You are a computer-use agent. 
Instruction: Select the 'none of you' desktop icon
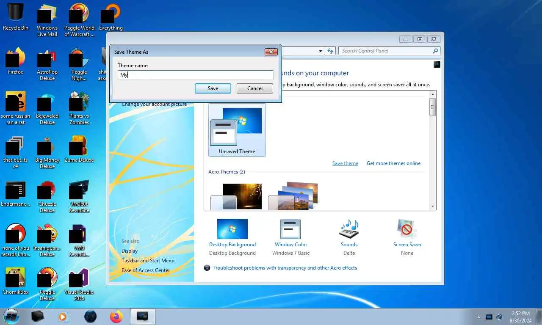click(16, 240)
